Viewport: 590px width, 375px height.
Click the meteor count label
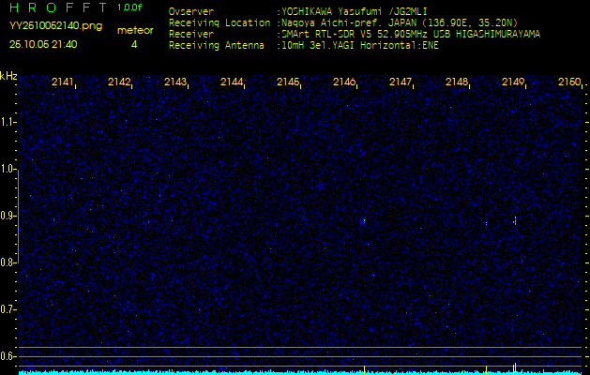click(134, 30)
